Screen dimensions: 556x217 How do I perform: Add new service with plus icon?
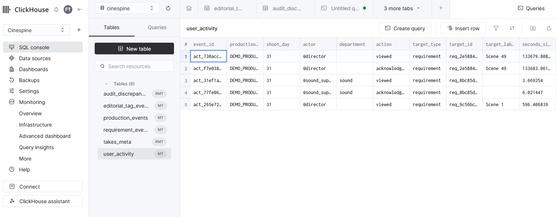[x=79, y=30]
